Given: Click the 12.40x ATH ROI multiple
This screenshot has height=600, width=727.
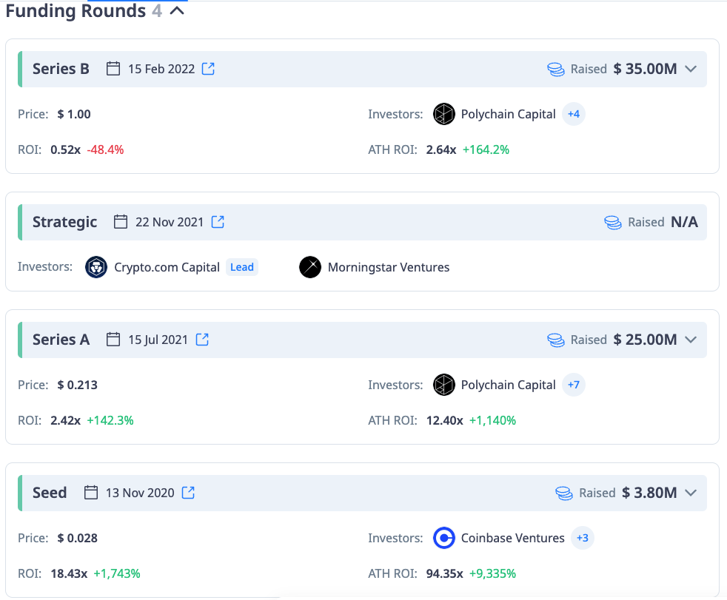Looking at the screenshot, I should coord(445,420).
